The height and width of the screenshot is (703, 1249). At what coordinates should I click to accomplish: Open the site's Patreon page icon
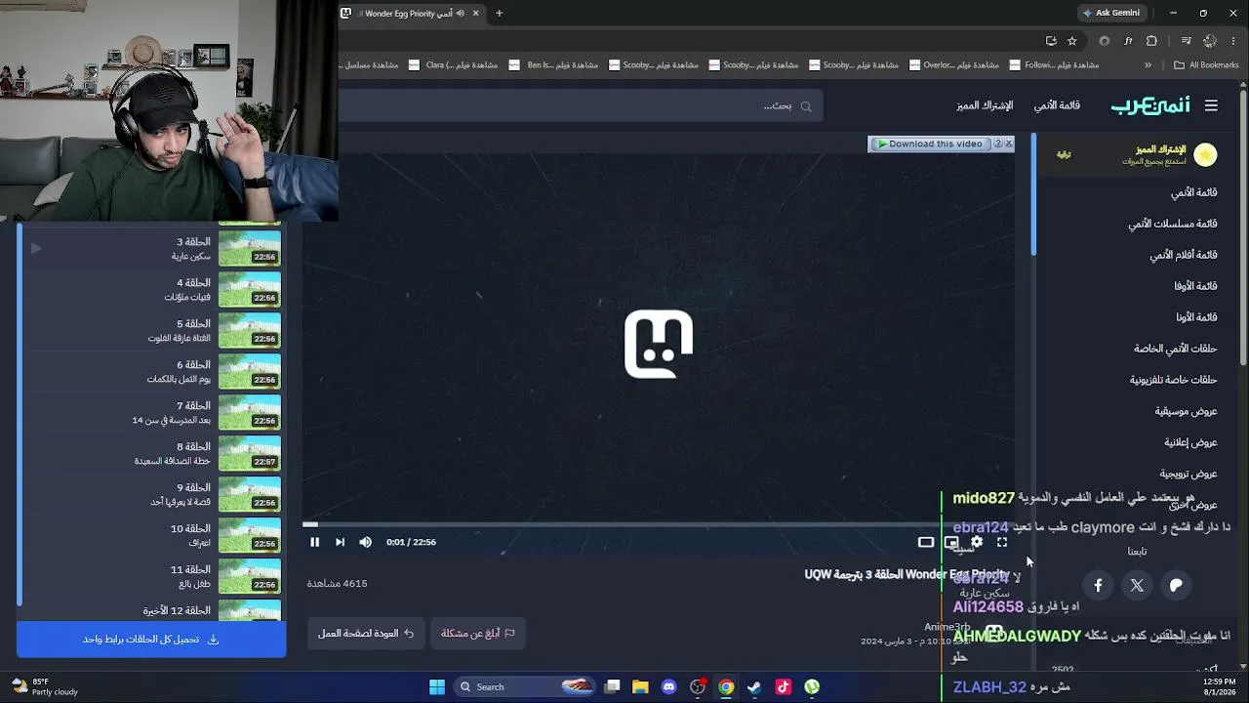(1176, 585)
